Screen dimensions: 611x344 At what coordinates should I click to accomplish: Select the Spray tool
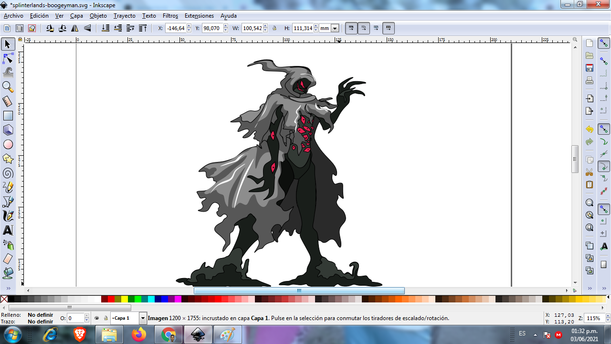point(8,245)
